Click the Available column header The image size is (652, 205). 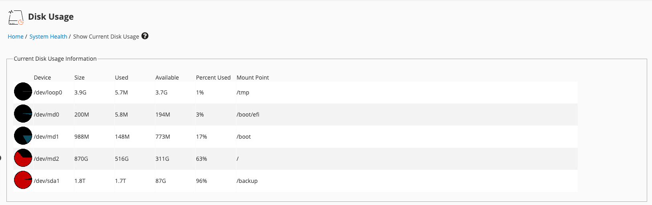[167, 78]
